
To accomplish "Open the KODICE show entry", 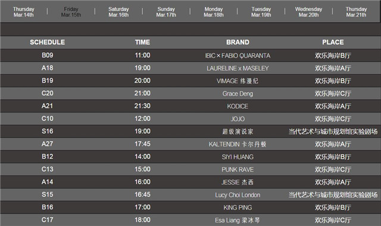I will [238, 106].
